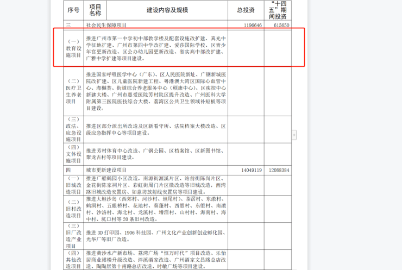Select the investment value 615650
This screenshot has height=270, width=402.
[278, 26]
